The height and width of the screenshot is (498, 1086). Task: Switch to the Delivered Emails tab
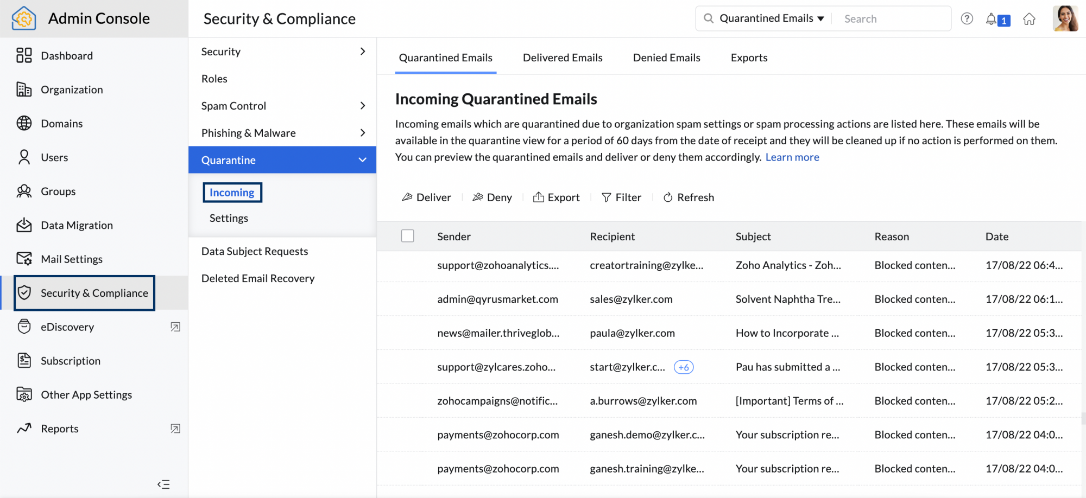point(563,58)
